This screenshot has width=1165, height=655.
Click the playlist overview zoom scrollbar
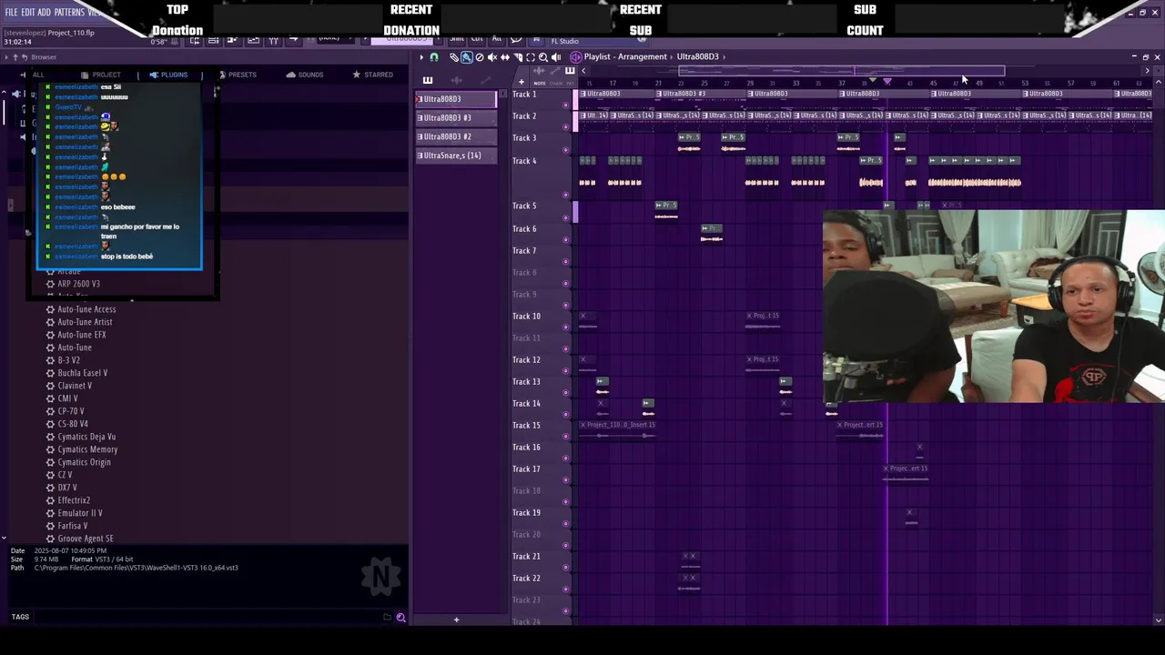(x=842, y=70)
